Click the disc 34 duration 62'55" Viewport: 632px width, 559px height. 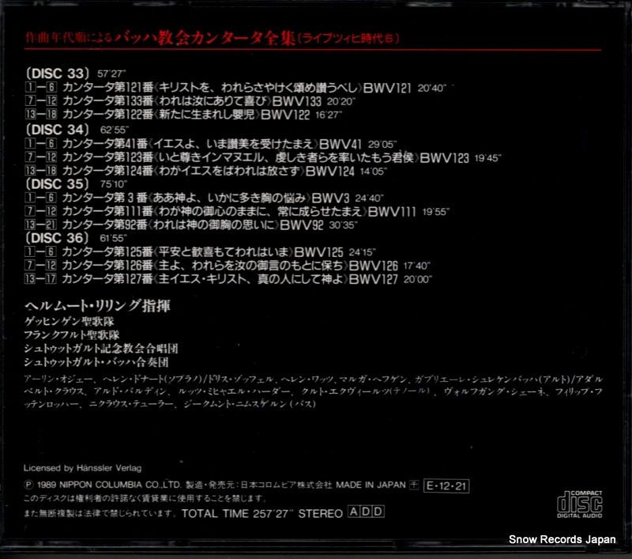pyautogui.click(x=114, y=130)
